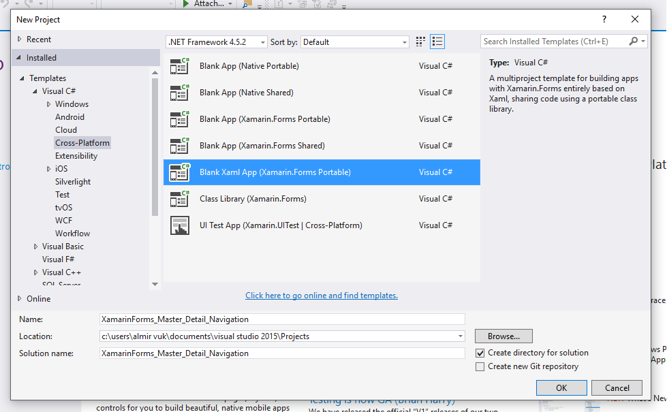Click the template tree scrollbar thumb
This screenshot has height=412, width=667.
click(155, 146)
